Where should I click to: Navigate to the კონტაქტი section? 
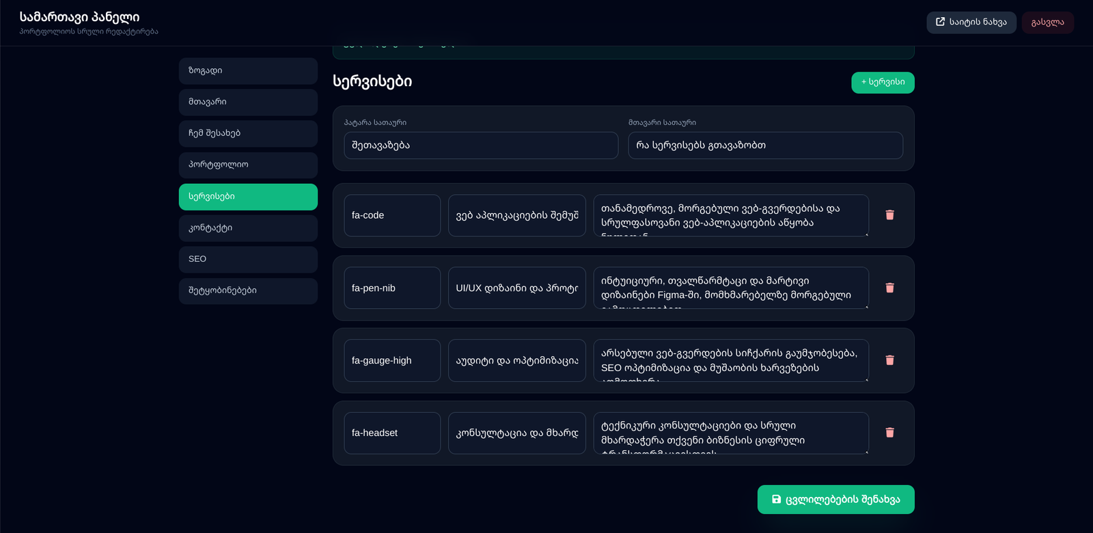coord(248,228)
